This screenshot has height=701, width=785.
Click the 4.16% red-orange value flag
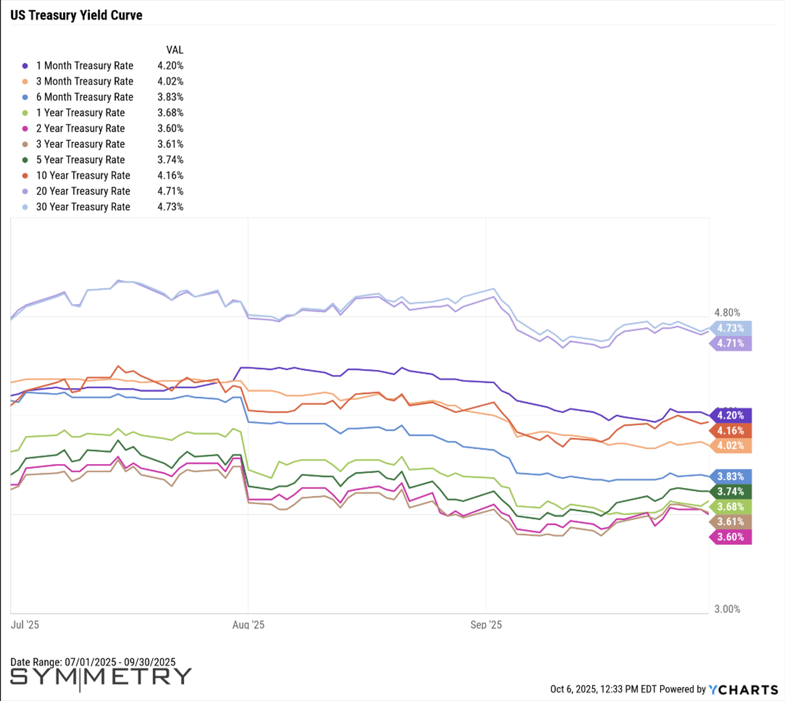730,430
